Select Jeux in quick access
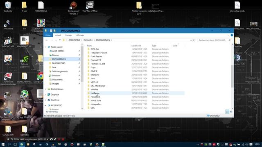The height and width of the screenshot is (147, 262). (54, 67)
